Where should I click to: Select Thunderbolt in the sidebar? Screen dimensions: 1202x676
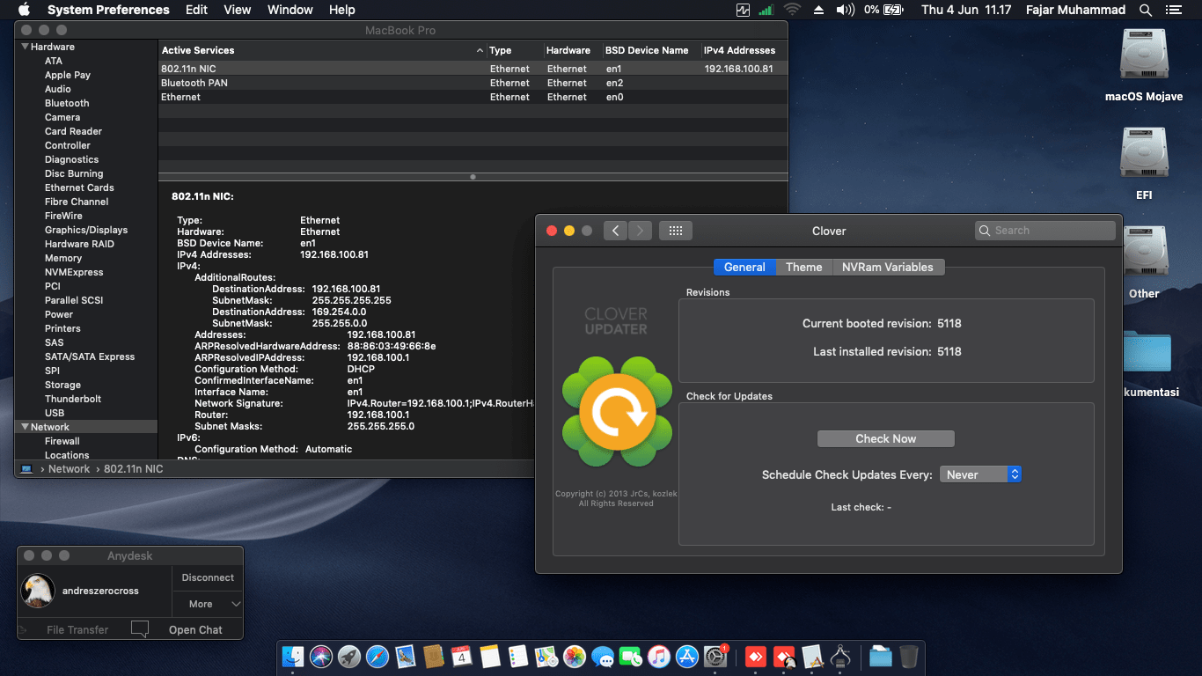tap(73, 399)
